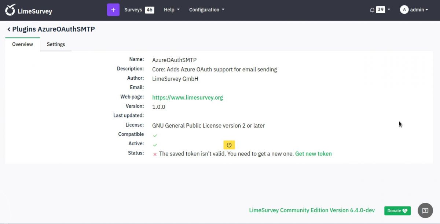Image resolution: width=440 pixels, height=224 pixels.
Task: Click the green check next to Active
Action: coord(155,145)
